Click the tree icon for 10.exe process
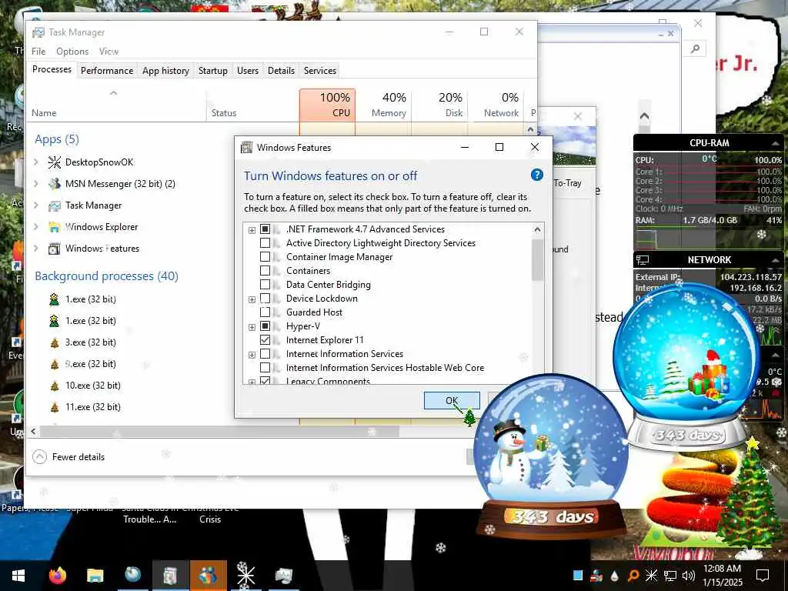 pos(55,386)
